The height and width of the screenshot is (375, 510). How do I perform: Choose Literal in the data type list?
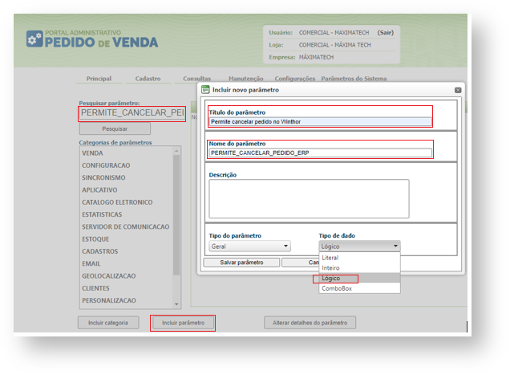pyautogui.click(x=359, y=258)
